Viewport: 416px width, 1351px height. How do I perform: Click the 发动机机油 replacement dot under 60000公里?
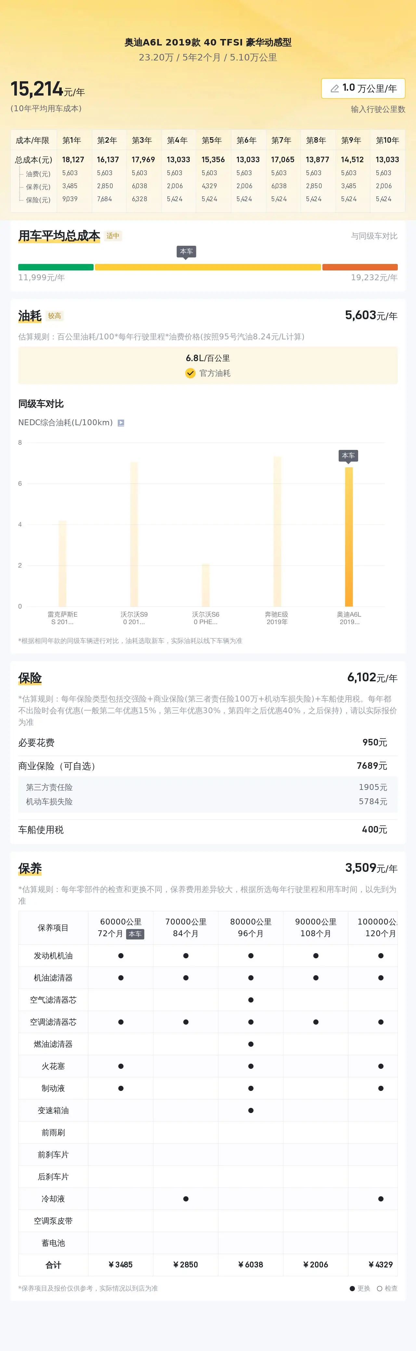point(121,956)
